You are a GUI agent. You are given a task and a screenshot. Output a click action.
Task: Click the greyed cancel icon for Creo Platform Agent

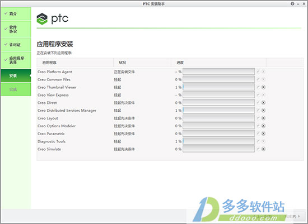[x=263, y=72]
